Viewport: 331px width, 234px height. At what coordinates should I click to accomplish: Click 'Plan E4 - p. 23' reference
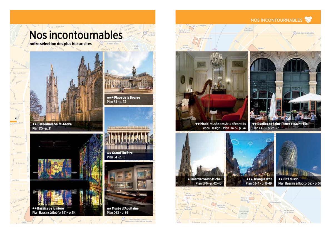coord(116,102)
